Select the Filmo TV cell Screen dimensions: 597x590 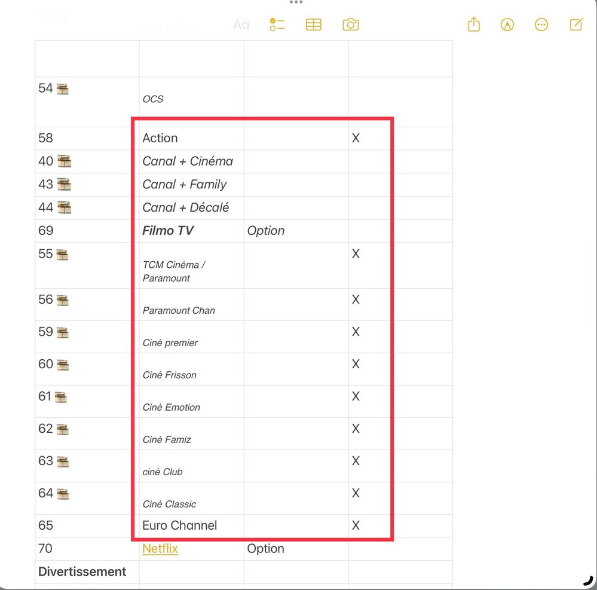(x=191, y=231)
